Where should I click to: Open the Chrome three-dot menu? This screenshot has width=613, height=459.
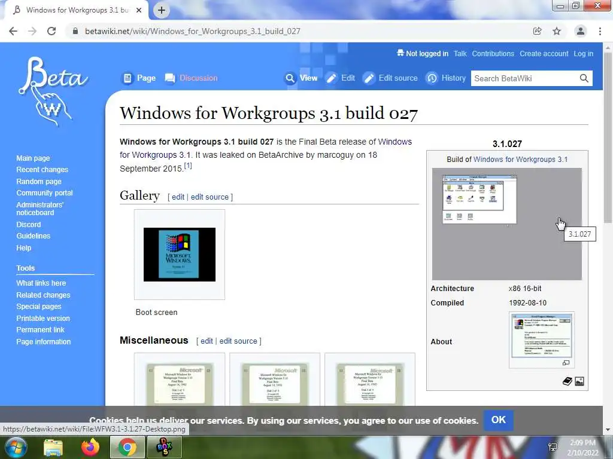click(x=600, y=31)
